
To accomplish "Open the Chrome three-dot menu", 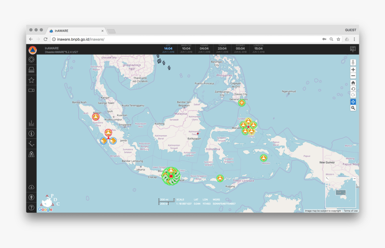I will pos(354,39).
